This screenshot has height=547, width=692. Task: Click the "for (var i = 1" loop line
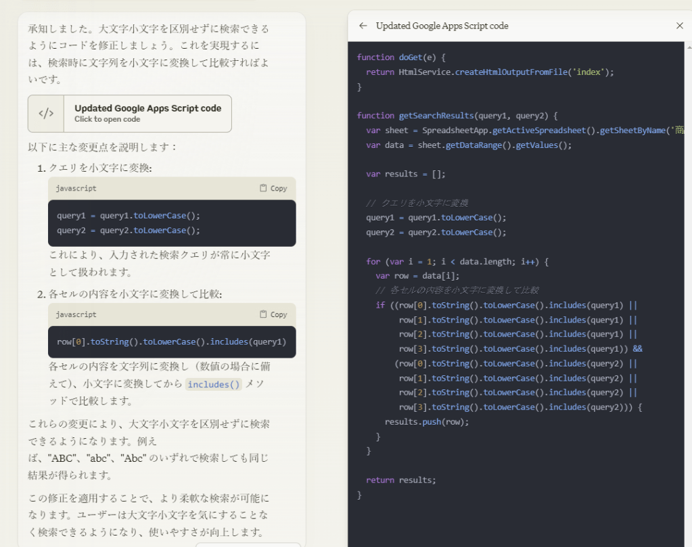[457, 261]
